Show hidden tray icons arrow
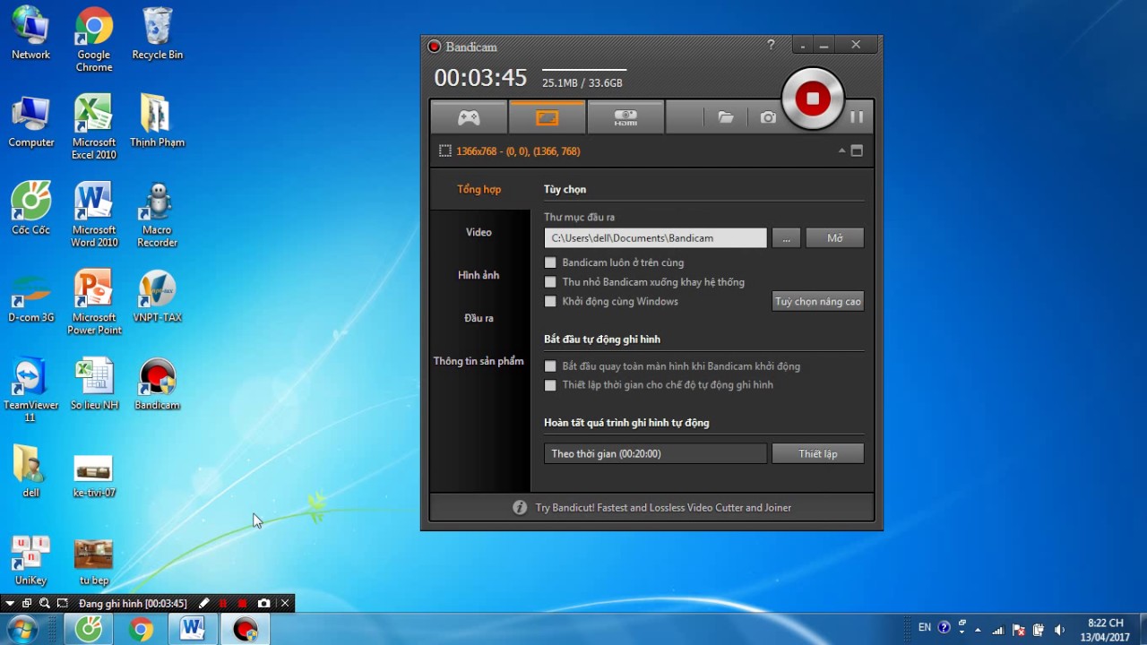Screen dimensions: 1147x645 [x=978, y=629]
